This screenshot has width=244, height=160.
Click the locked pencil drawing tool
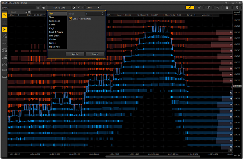(5, 36)
